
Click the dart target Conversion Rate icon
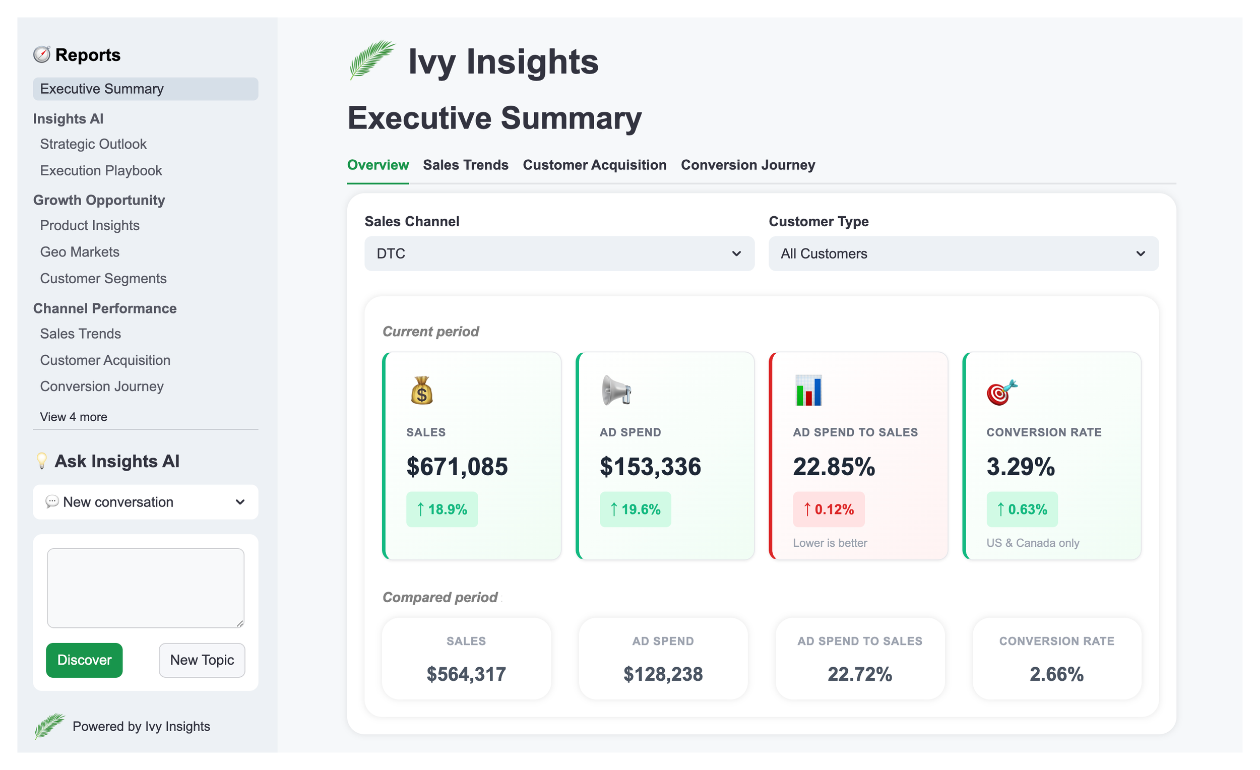(x=1001, y=393)
